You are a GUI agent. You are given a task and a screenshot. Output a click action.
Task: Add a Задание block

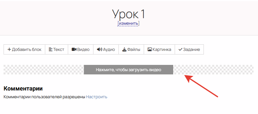point(189,49)
